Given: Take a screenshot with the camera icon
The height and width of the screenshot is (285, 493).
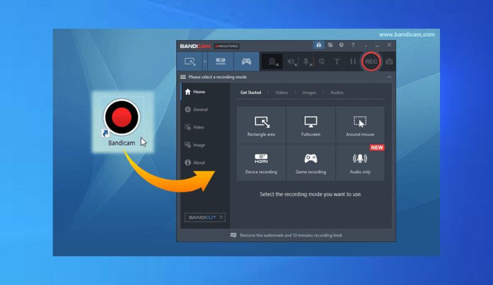Looking at the screenshot, I should coord(389,61).
